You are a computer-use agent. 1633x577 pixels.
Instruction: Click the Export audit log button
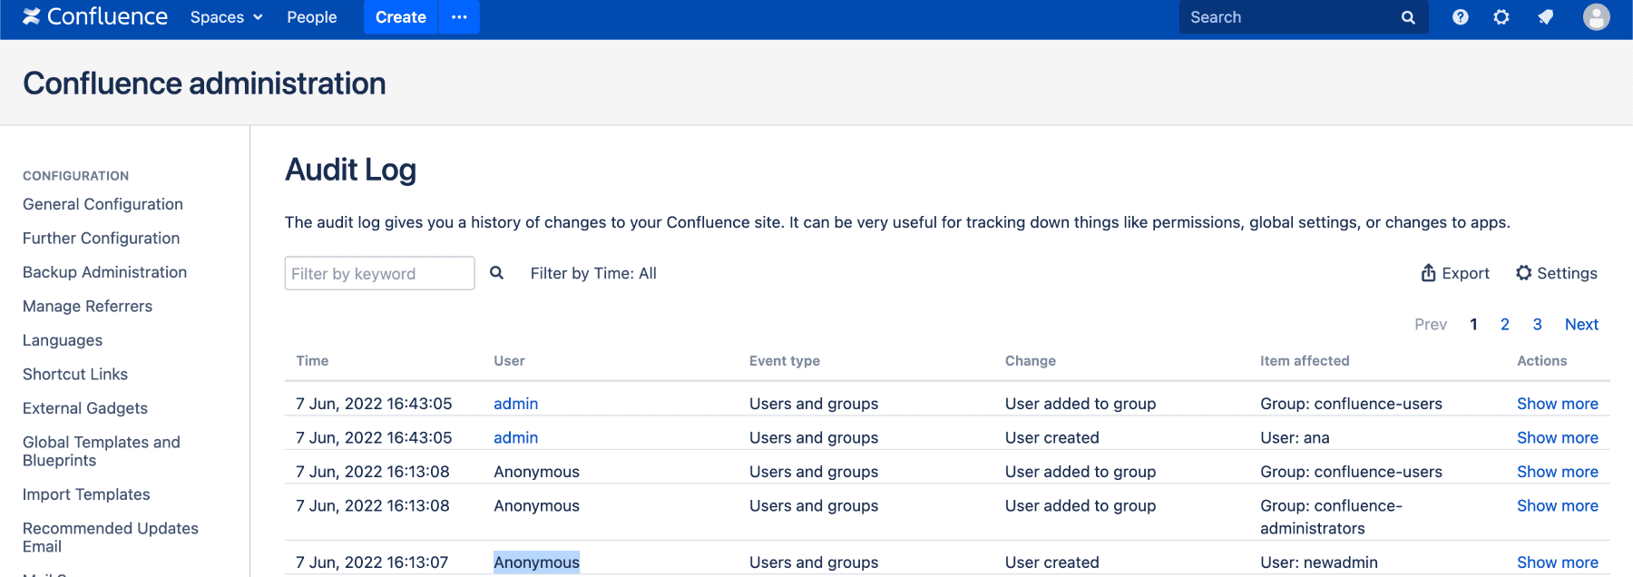(x=1454, y=273)
